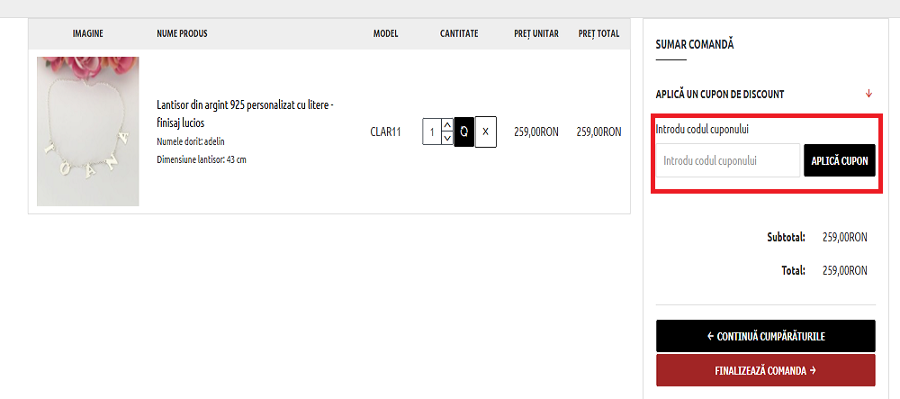
Task: Open the necklace product thumbnail image
Action: click(88, 131)
